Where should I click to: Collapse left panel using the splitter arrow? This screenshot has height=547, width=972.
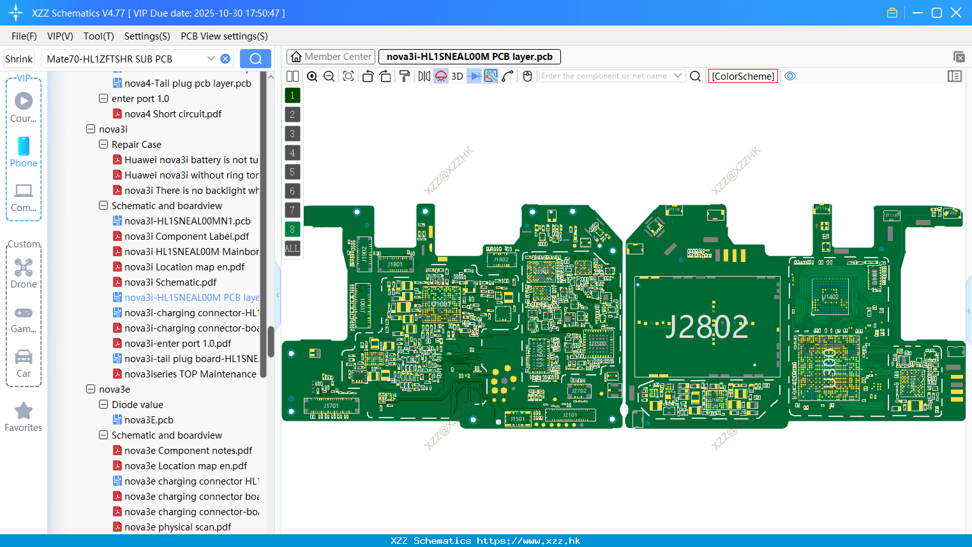coord(278,295)
